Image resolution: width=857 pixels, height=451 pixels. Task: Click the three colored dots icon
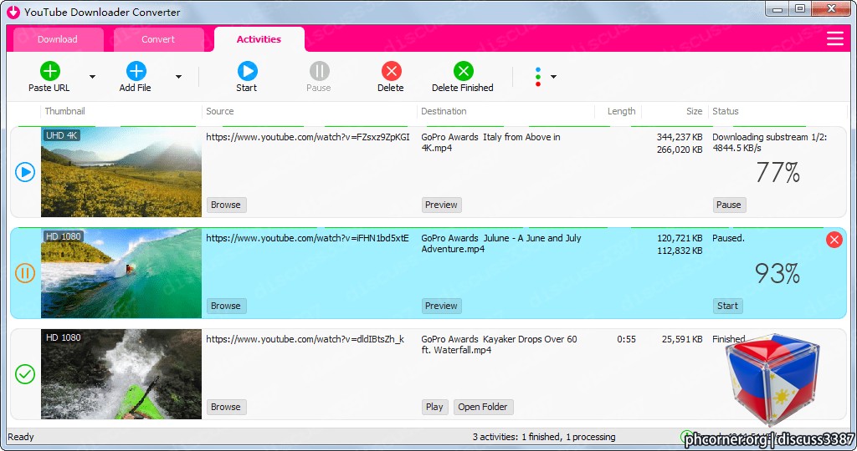click(538, 77)
